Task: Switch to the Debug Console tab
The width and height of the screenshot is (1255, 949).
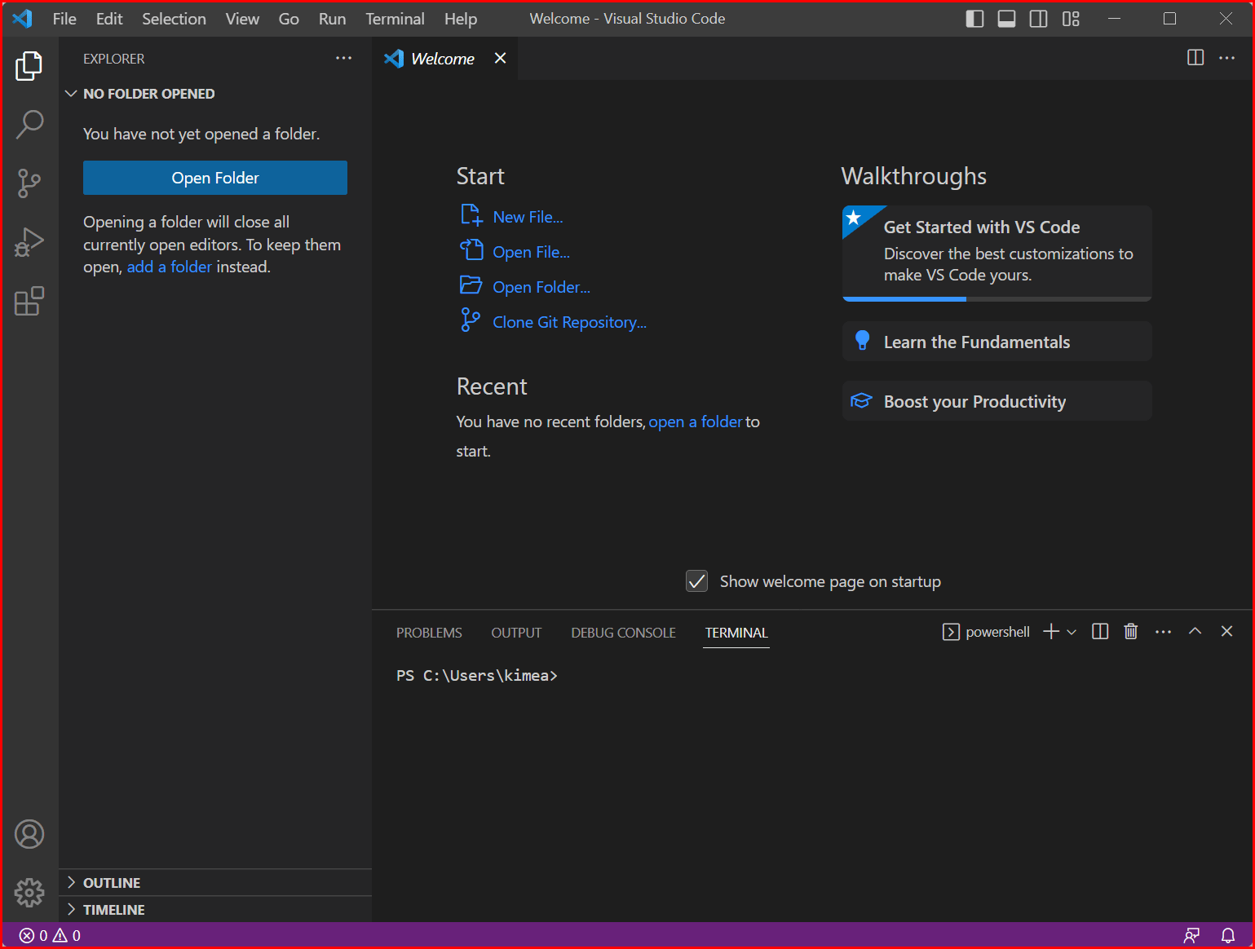Action: click(x=623, y=633)
